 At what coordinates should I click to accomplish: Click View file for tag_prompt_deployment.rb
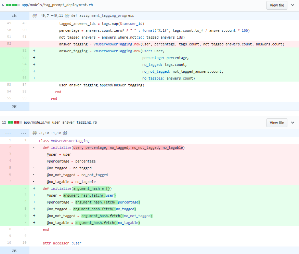pos(277,5)
